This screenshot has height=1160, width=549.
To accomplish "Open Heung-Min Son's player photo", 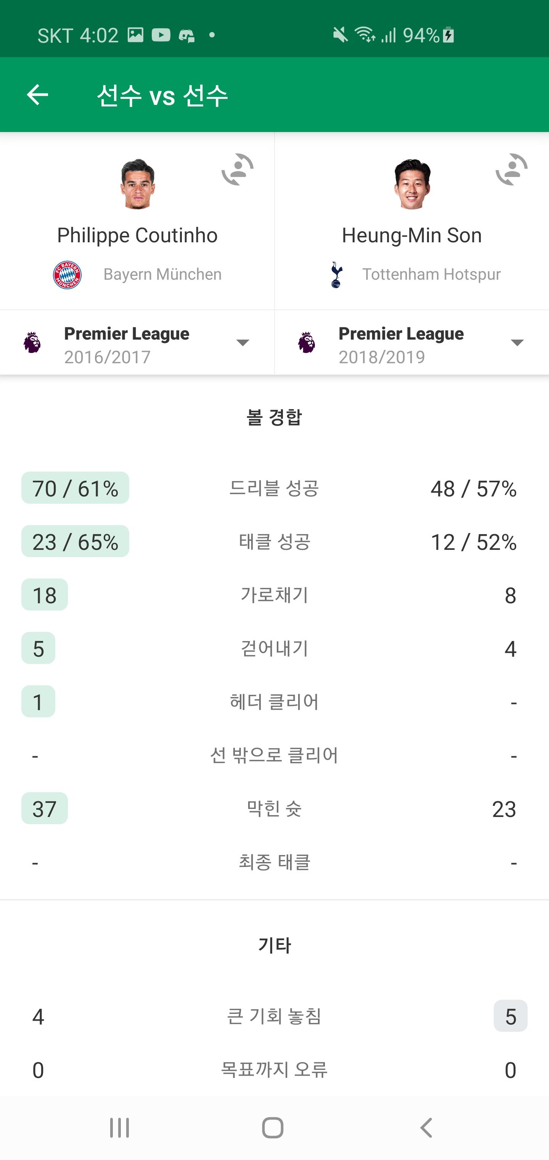I will 412,184.
